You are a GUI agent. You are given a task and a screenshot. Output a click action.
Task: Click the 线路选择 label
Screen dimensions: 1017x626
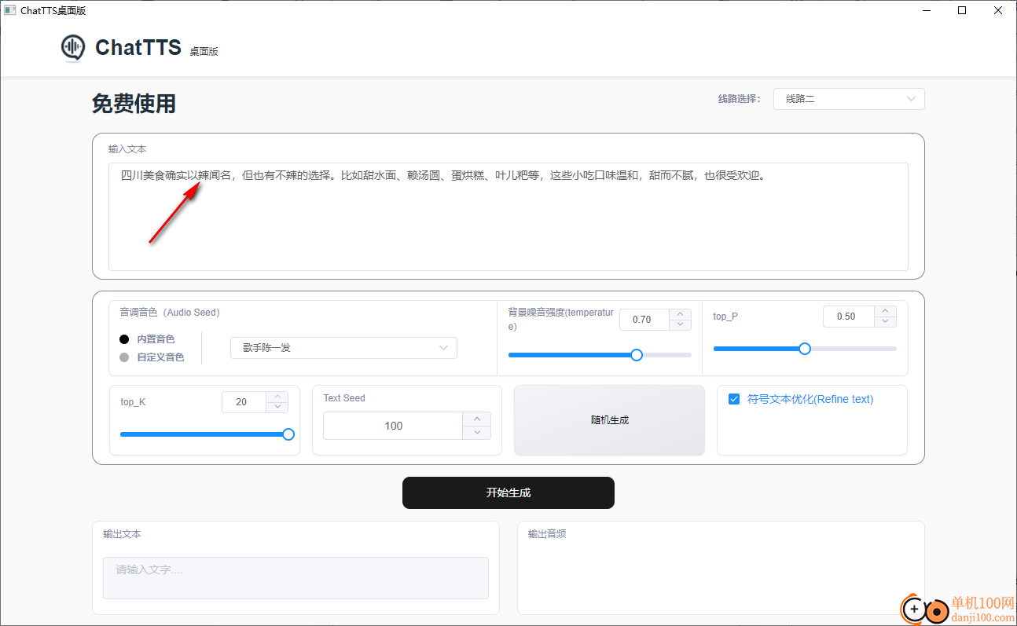tap(739, 99)
